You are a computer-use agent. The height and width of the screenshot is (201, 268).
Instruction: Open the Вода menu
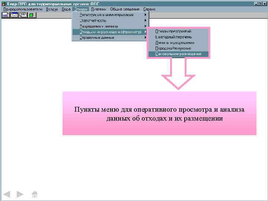(x=66, y=9)
